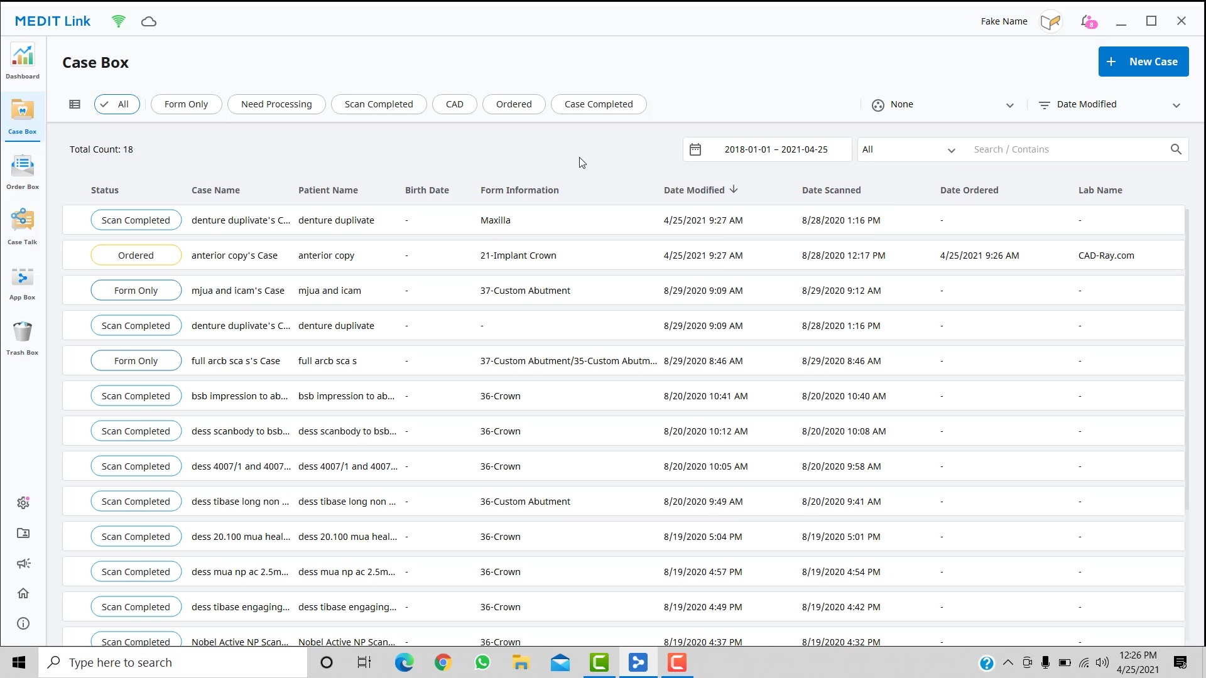1206x678 pixels.
Task: Open Trash Box in the sidebar
Action: point(23,338)
